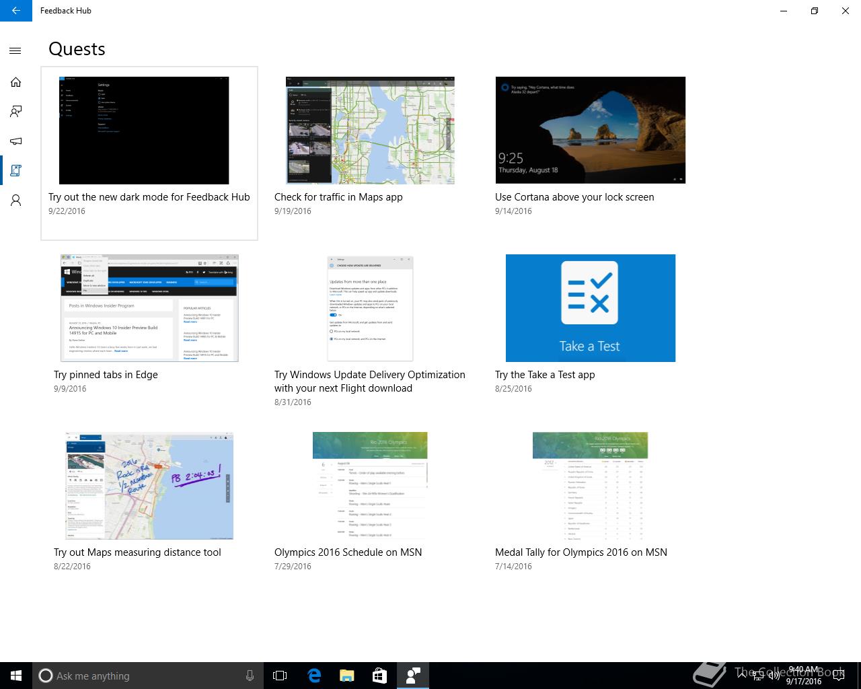This screenshot has height=689, width=861.
Task: Open the Feedback section in sidebar
Action: tap(15, 112)
